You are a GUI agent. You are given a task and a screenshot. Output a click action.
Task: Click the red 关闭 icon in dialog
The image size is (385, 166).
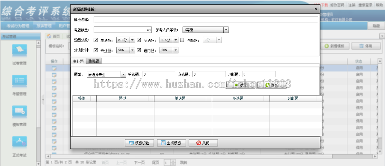coord(198,143)
